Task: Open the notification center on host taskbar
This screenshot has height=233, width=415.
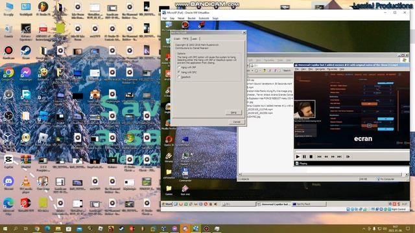Action: point(408,228)
